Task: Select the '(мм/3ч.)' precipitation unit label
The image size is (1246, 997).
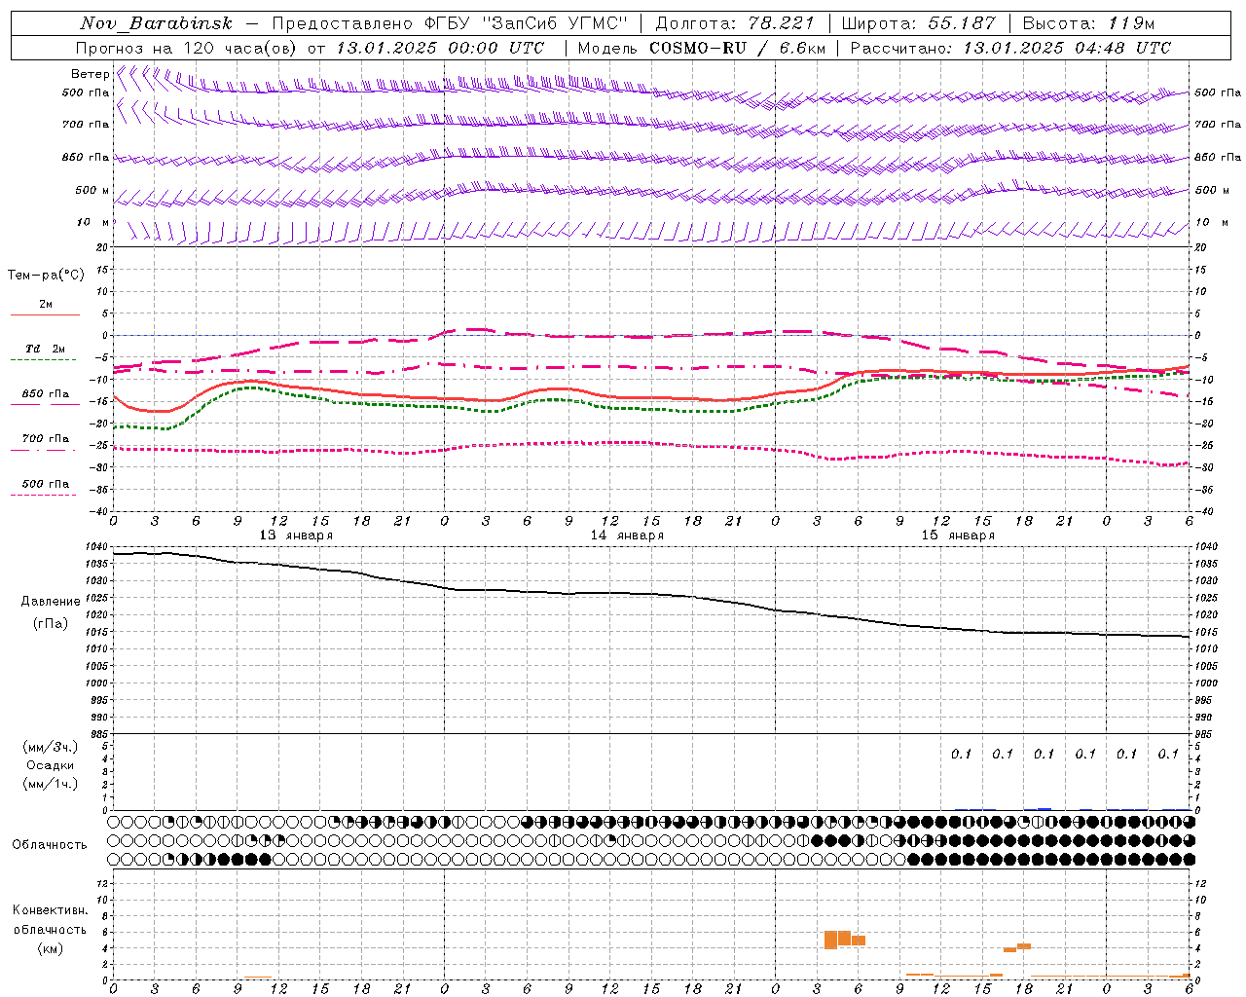Action: click(50, 747)
